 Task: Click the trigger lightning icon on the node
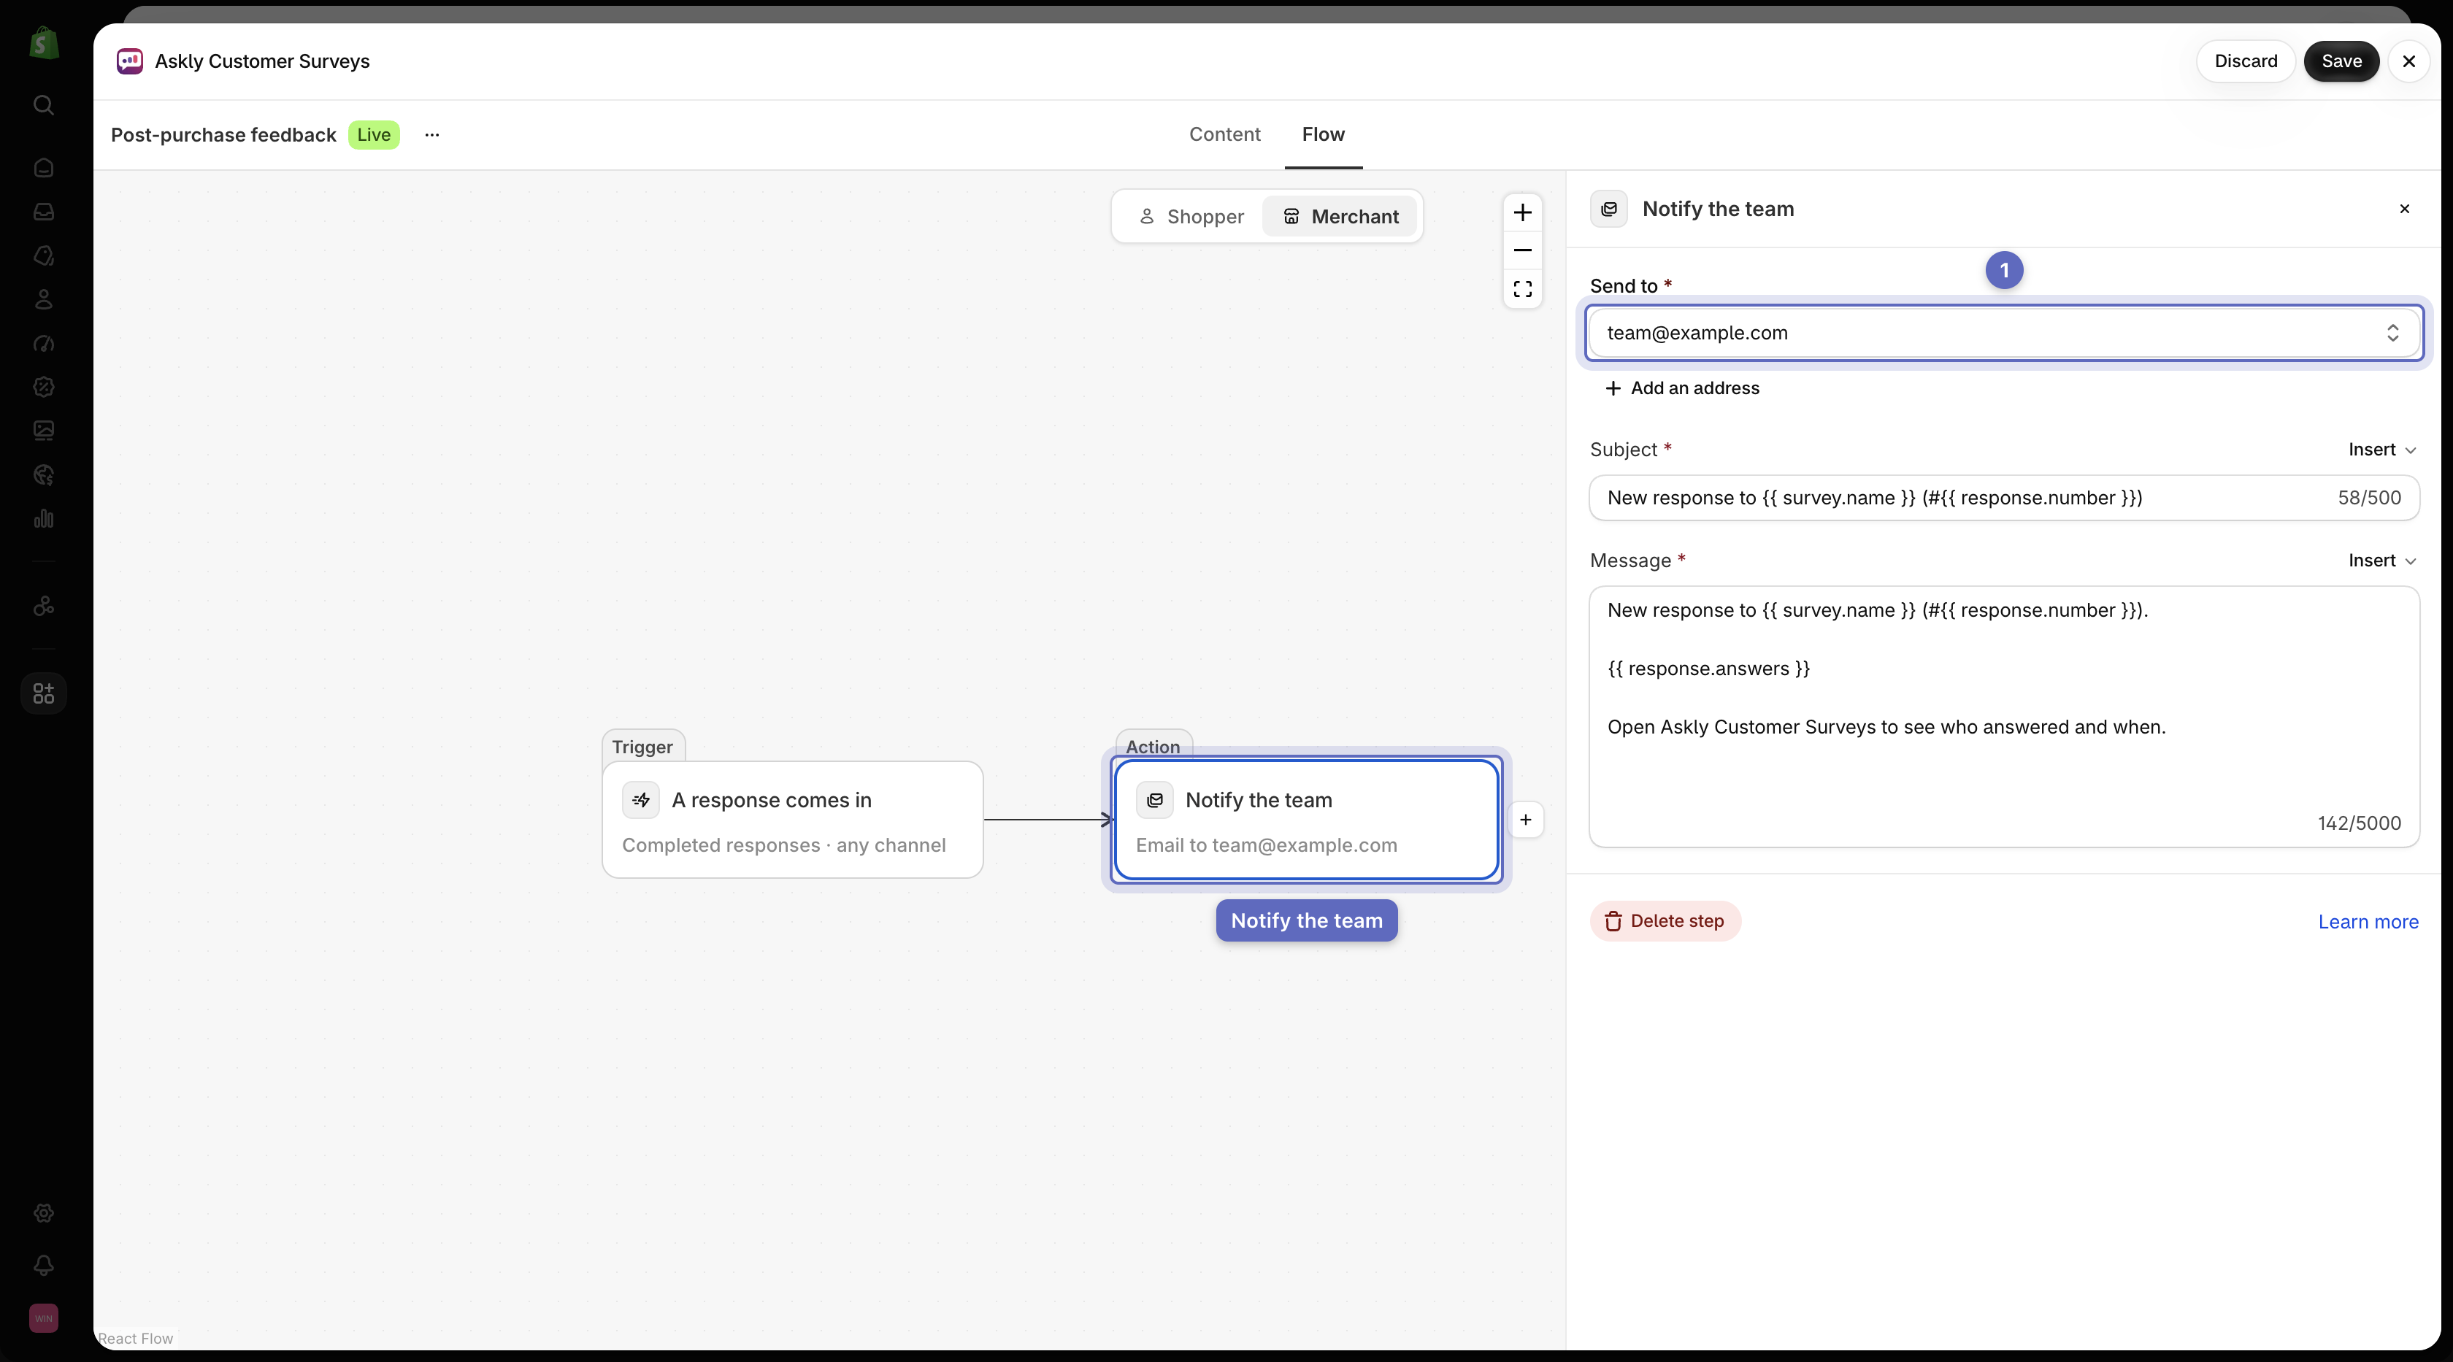[641, 799]
